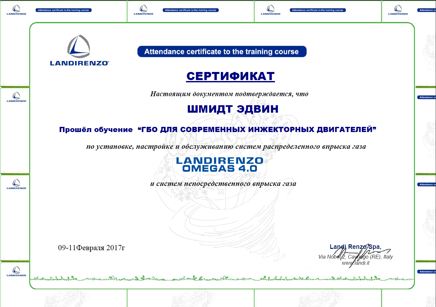The height and width of the screenshot is (307, 436).
Task: Click the 'Landi Renzo Spa,' company name
Action: 355,247
